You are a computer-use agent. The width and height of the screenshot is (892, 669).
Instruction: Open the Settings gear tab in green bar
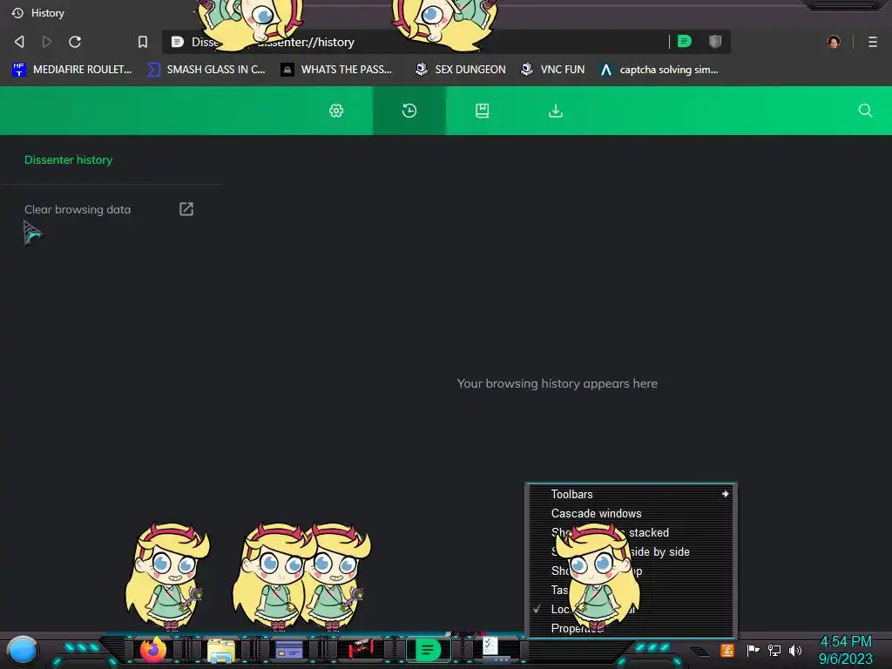(x=336, y=111)
